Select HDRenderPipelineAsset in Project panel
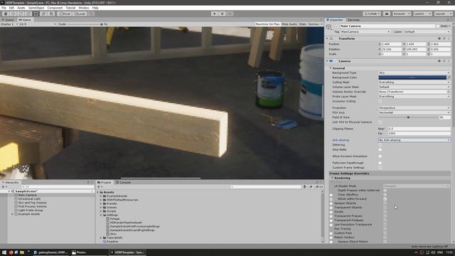 [126, 223]
